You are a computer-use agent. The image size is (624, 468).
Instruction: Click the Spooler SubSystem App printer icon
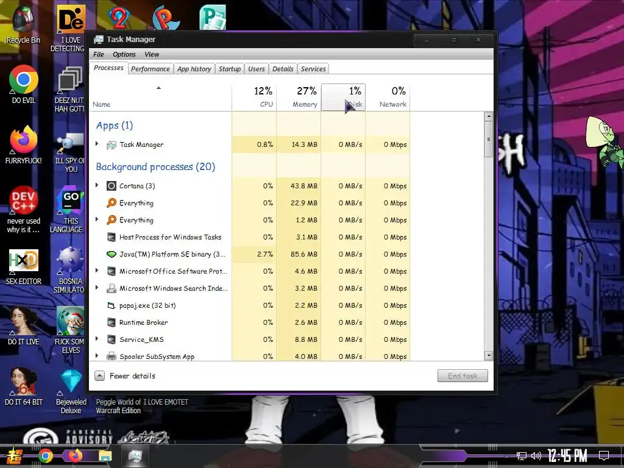pos(112,356)
